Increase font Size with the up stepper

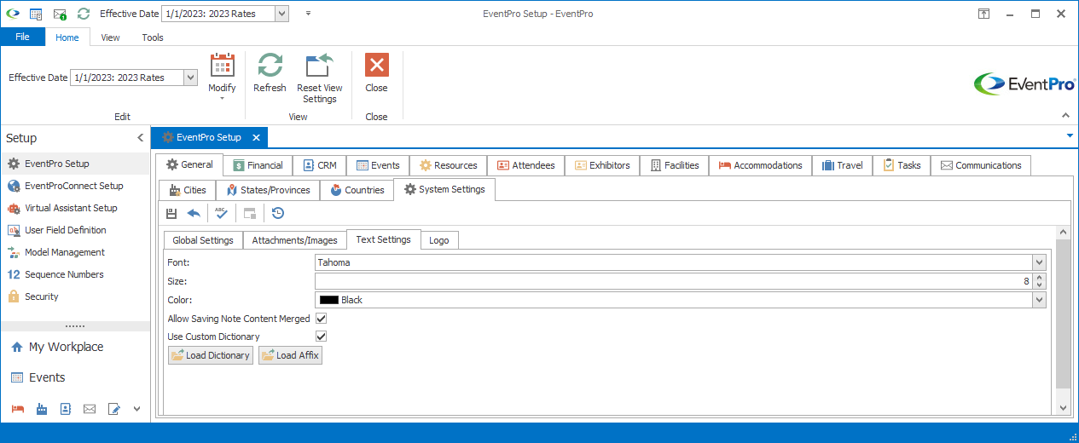pos(1039,277)
